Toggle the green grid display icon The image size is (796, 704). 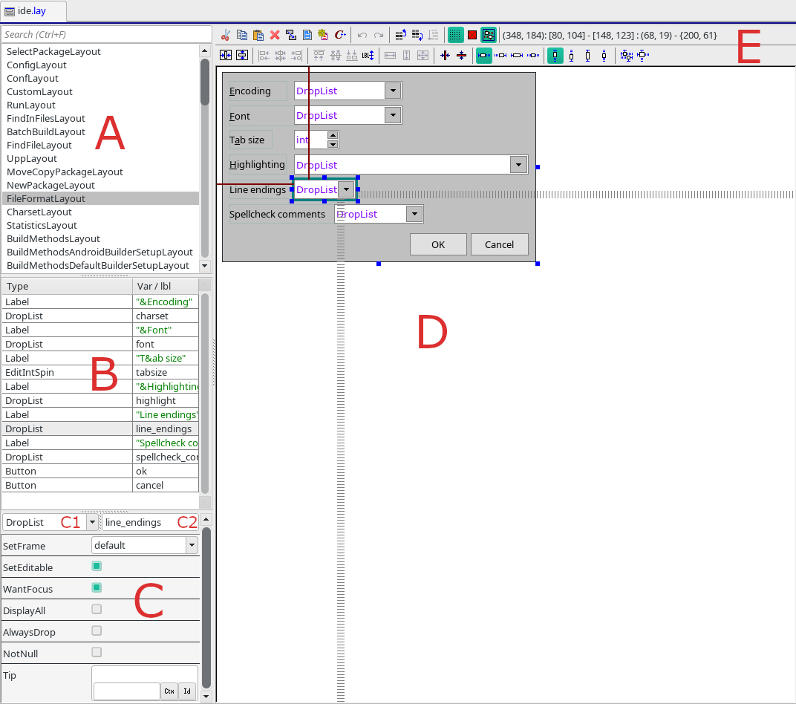456,35
